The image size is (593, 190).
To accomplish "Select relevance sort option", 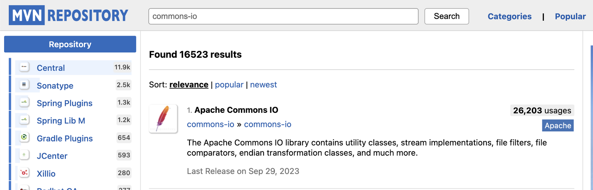I will pyautogui.click(x=189, y=85).
